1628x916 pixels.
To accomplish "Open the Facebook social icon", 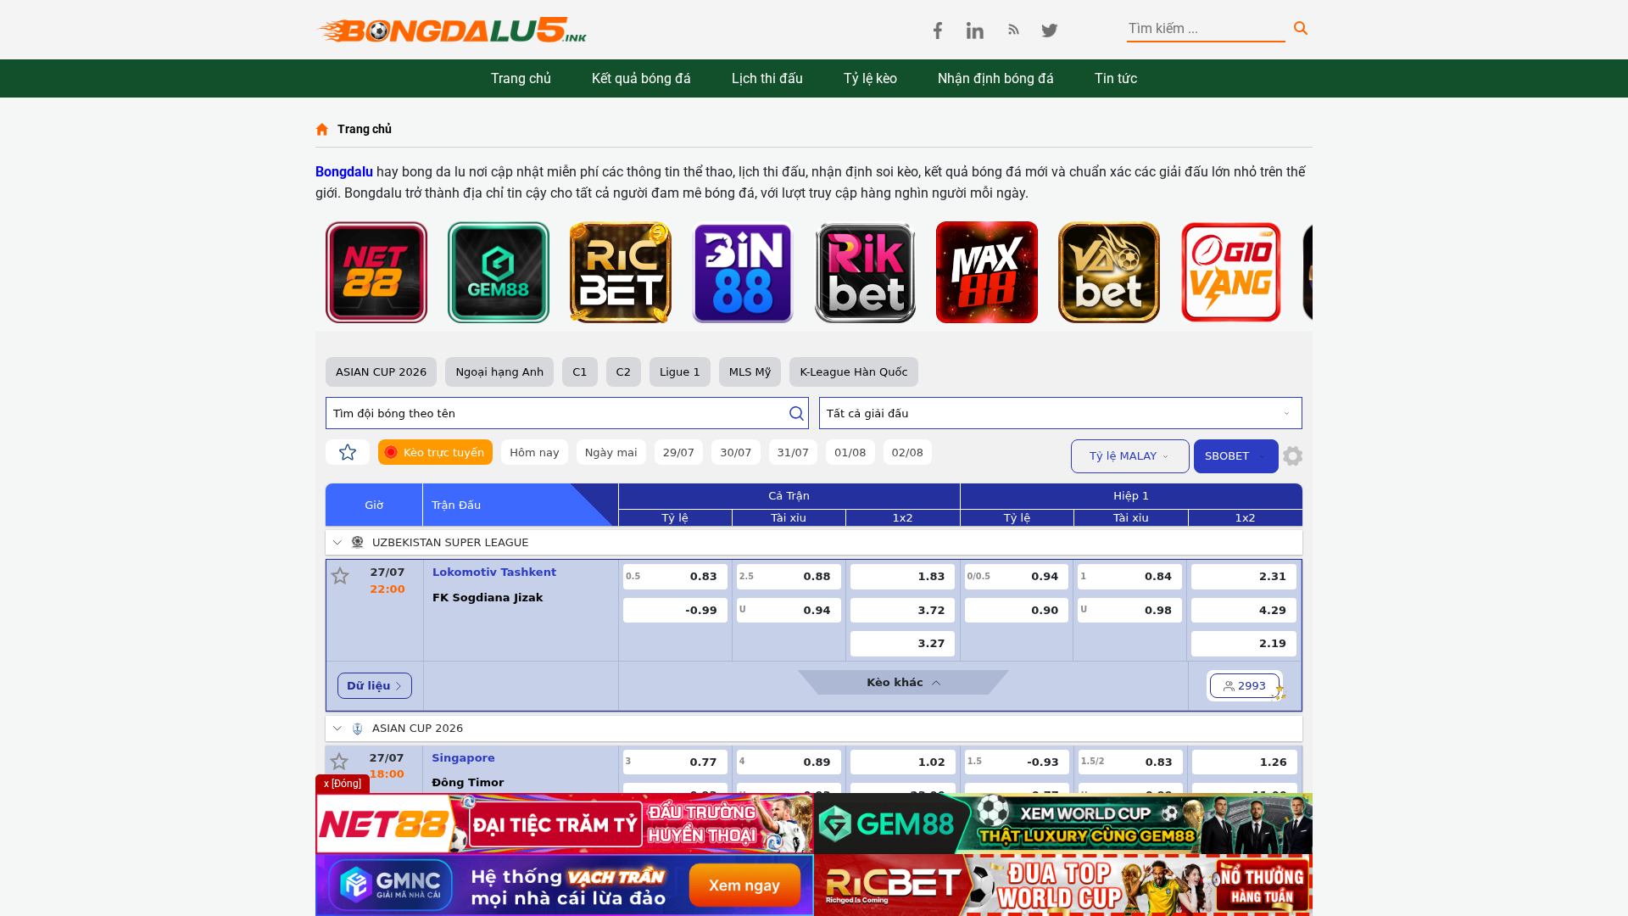I will pos(937,31).
